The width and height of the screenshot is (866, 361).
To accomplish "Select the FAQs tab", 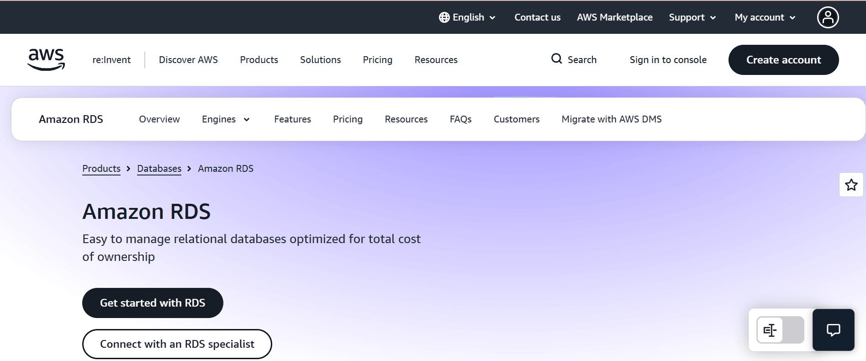I will coord(460,119).
